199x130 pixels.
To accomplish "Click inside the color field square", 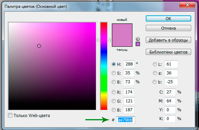I will [52, 66].
